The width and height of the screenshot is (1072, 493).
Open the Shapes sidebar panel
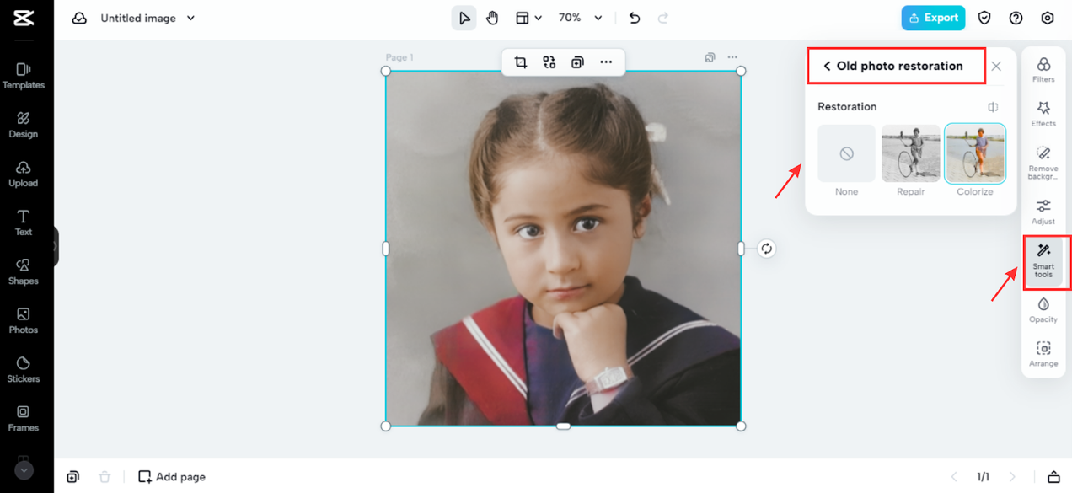(x=24, y=271)
